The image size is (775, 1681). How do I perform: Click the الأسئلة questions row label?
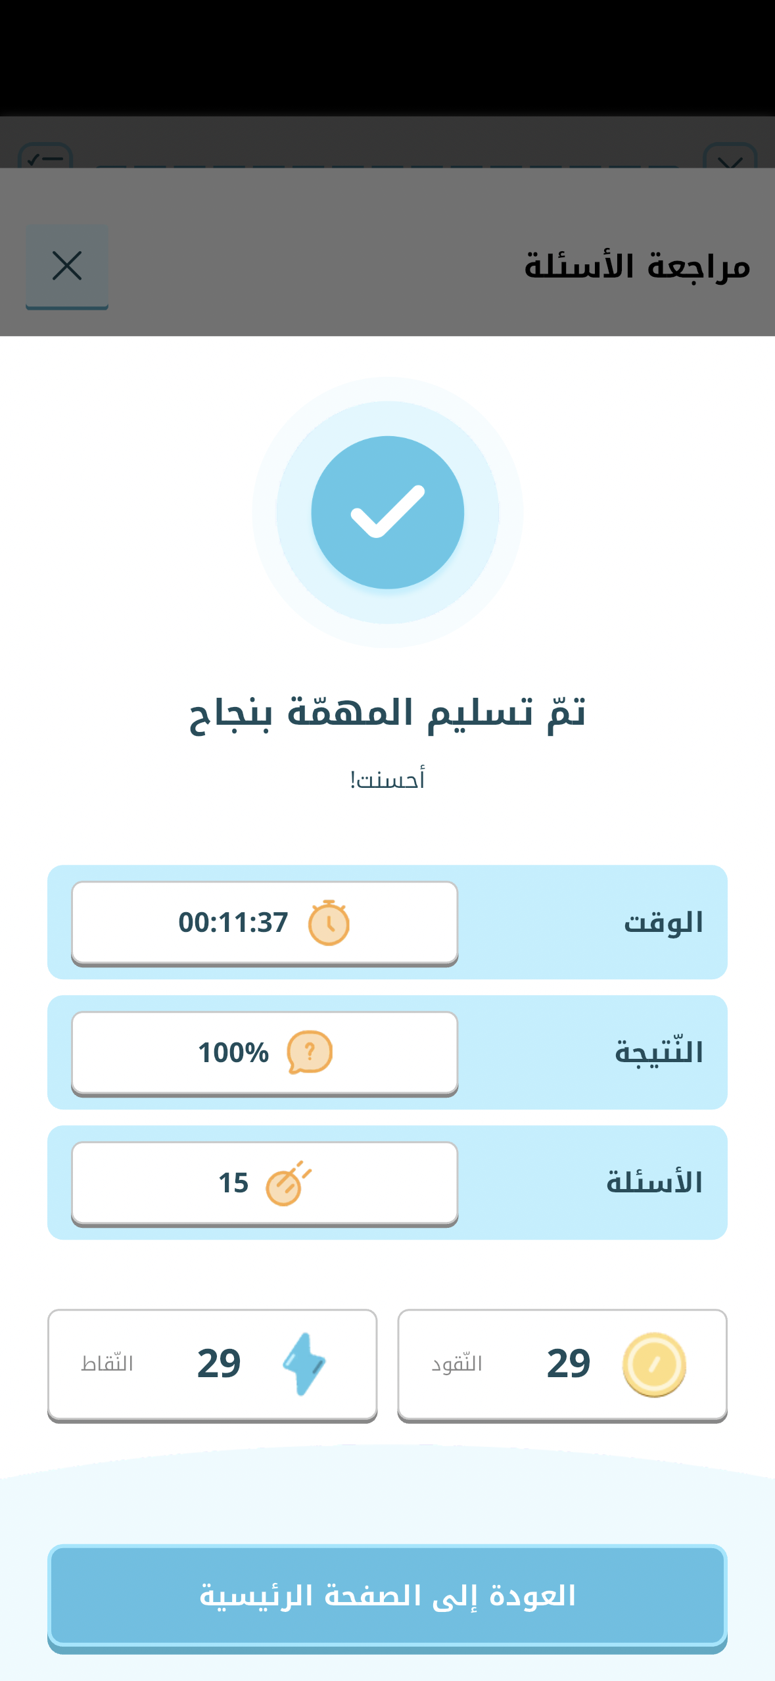(x=654, y=1183)
